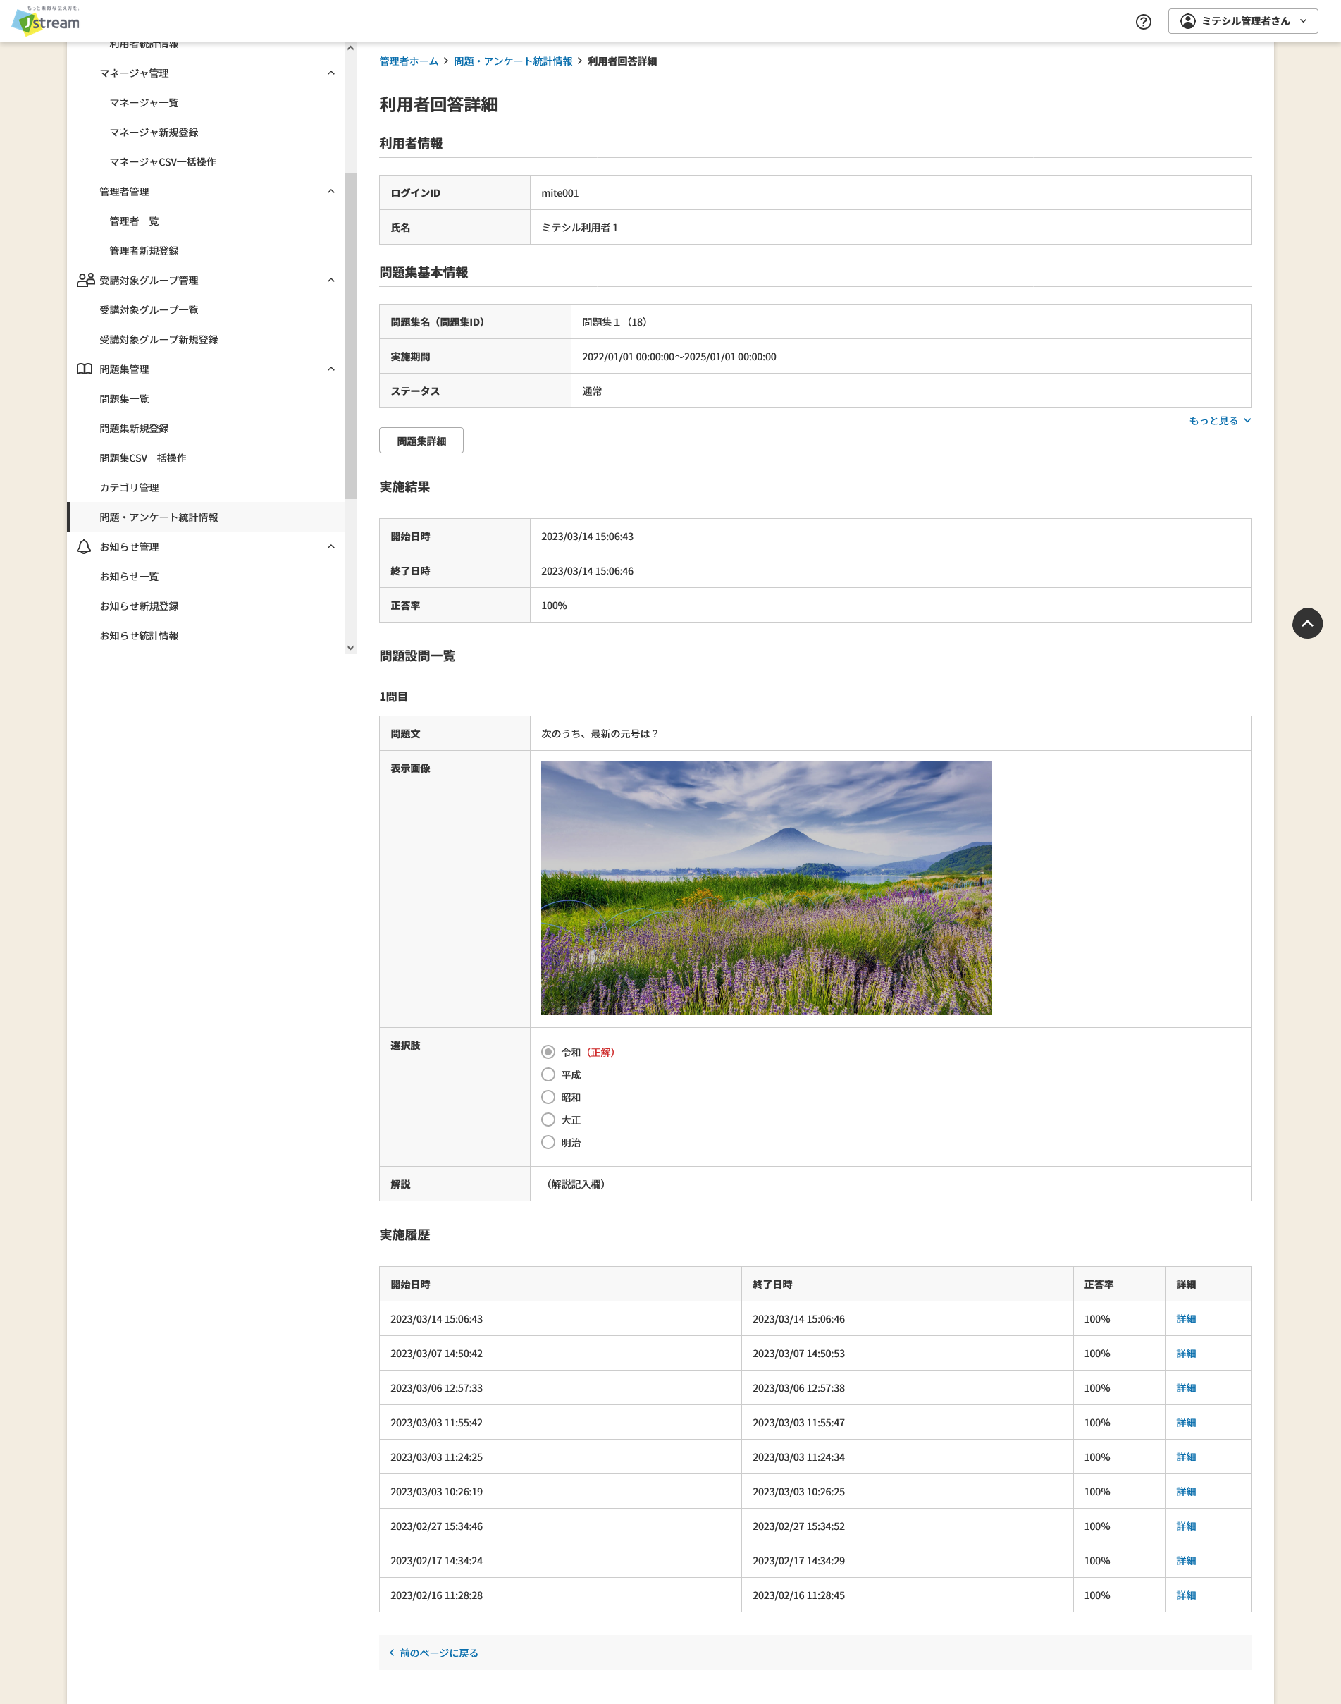The height and width of the screenshot is (1704, 1341).
Task: Click the sidebar scroll up arrow
Action: coord(350,49)
